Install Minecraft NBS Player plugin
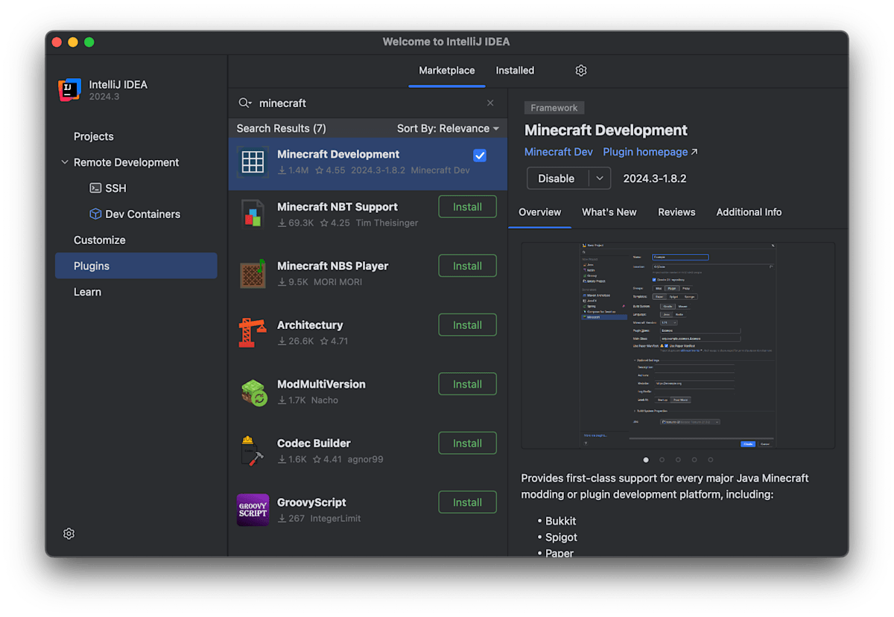This screenshot has height=617, width=894. coord(467,266)
